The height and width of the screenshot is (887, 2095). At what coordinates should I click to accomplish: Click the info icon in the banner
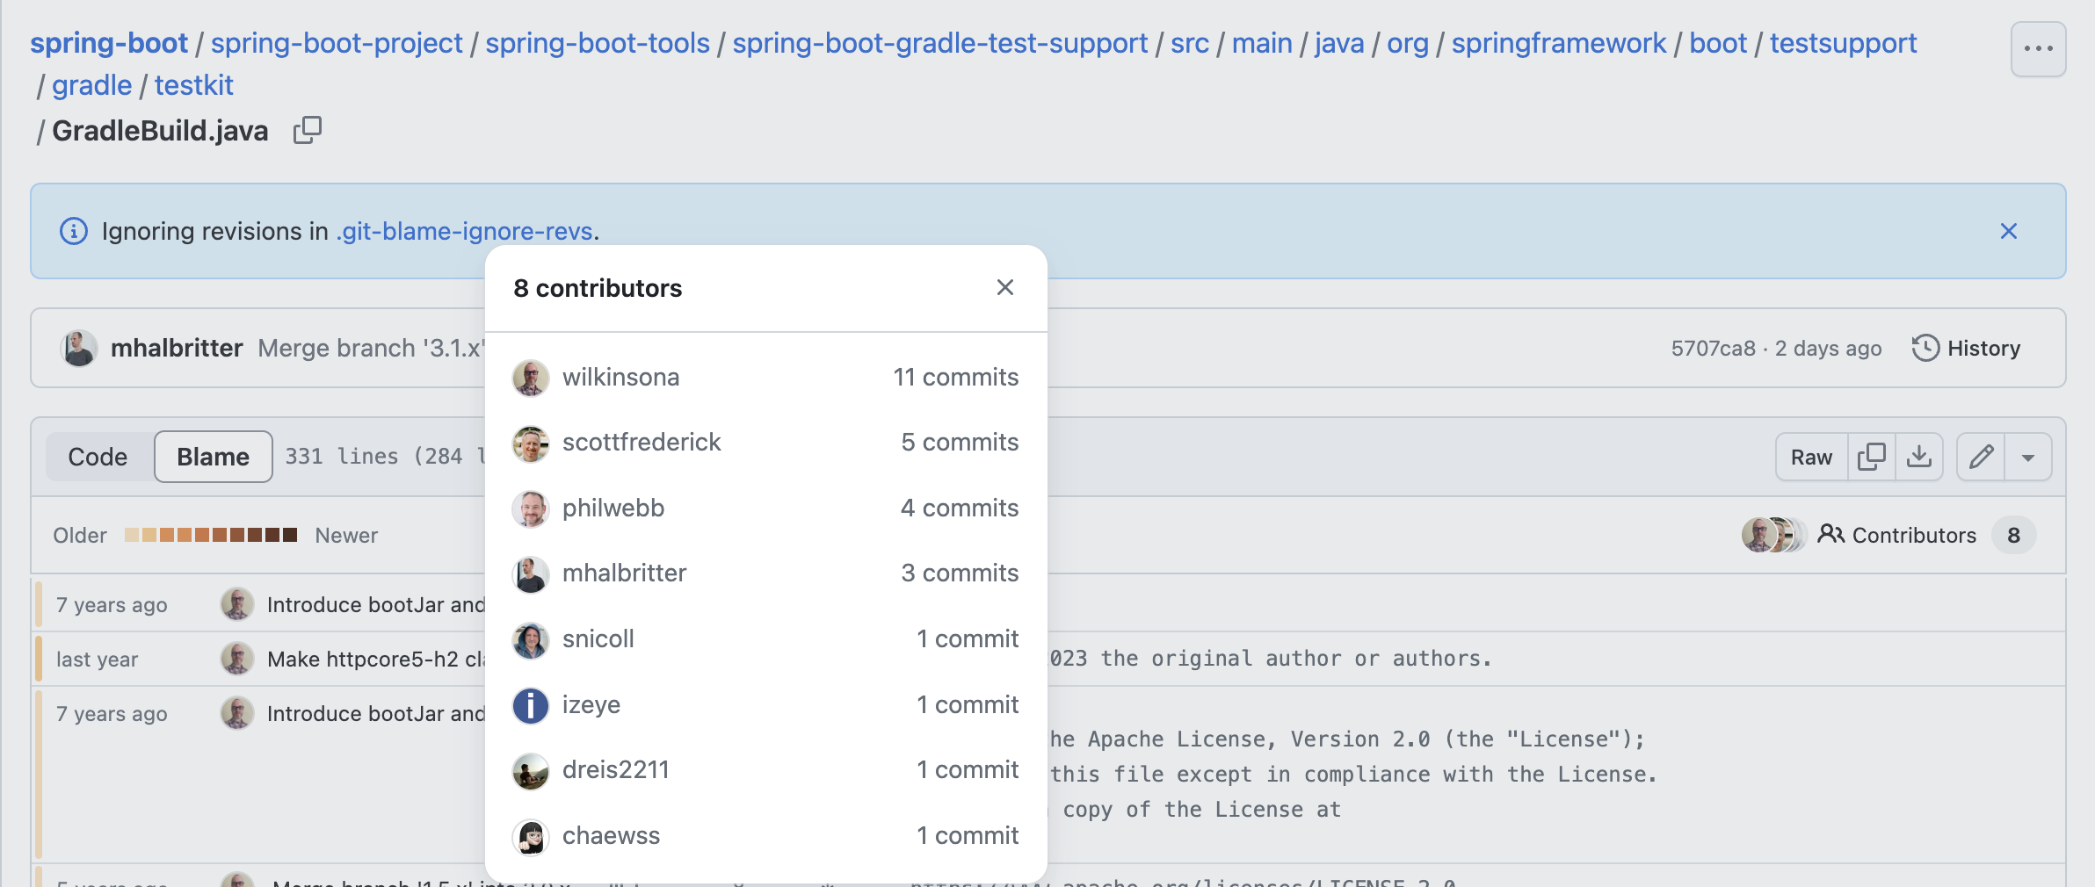tap(73, 231)
